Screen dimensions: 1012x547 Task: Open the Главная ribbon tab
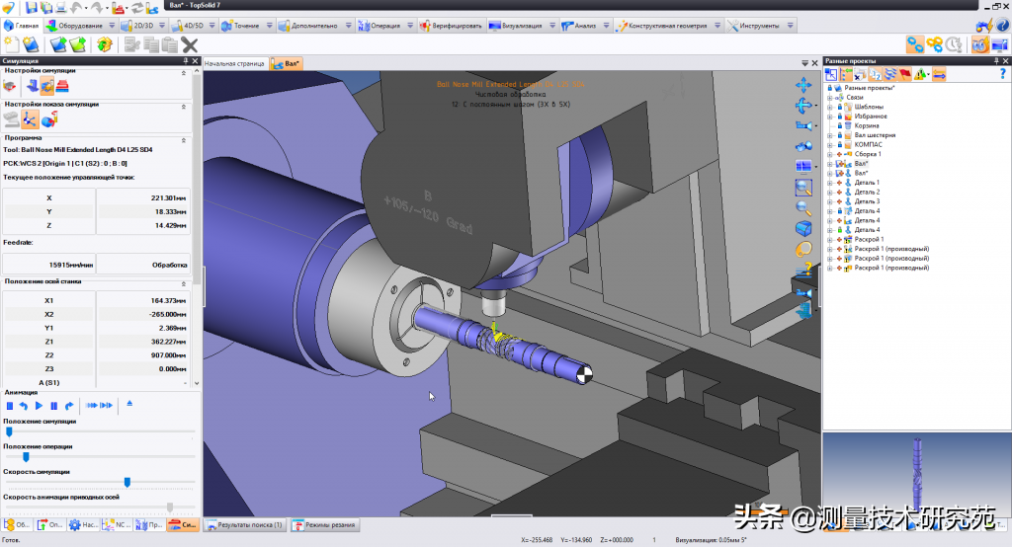click(x=22, y=26)
